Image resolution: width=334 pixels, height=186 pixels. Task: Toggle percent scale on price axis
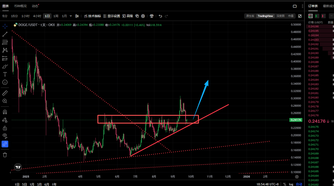(x=285, y=184)
